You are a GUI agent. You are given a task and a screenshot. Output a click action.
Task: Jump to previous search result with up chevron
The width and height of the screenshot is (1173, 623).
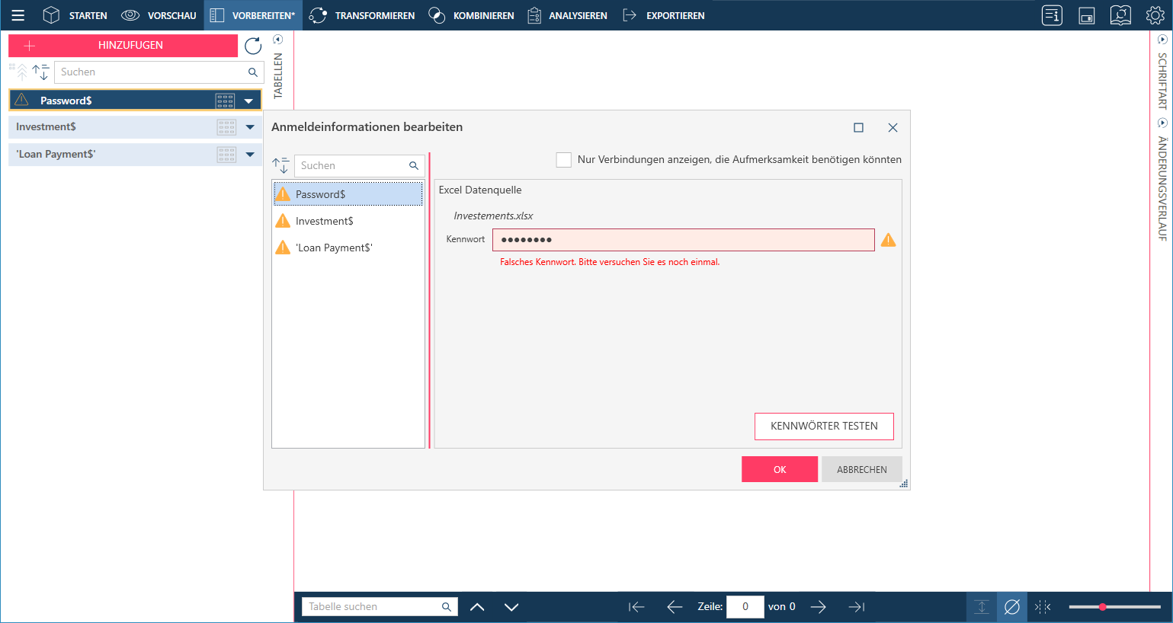[x=477, y=607]
